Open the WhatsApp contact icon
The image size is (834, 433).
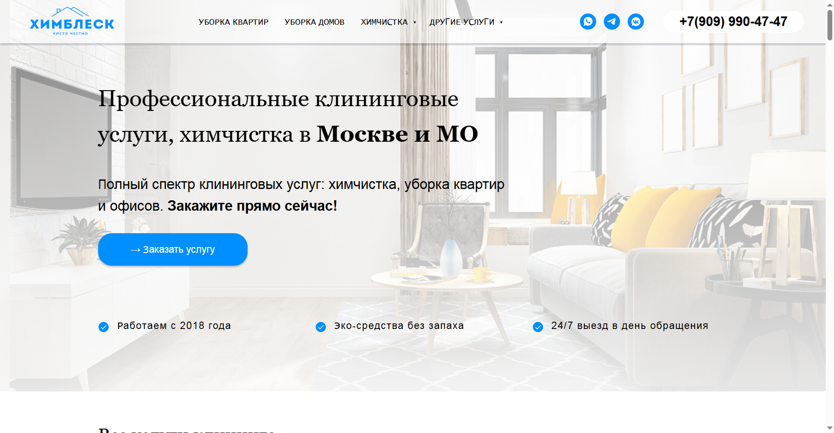coord(588,22)
